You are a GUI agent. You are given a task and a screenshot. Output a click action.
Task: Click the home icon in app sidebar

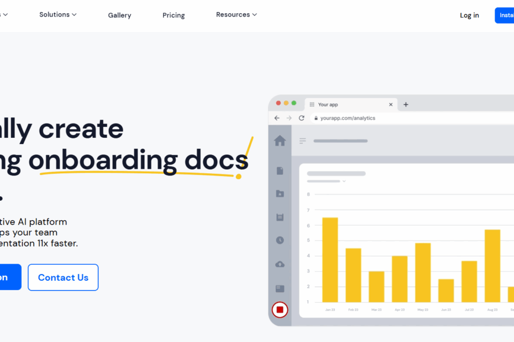click(280, 141)
